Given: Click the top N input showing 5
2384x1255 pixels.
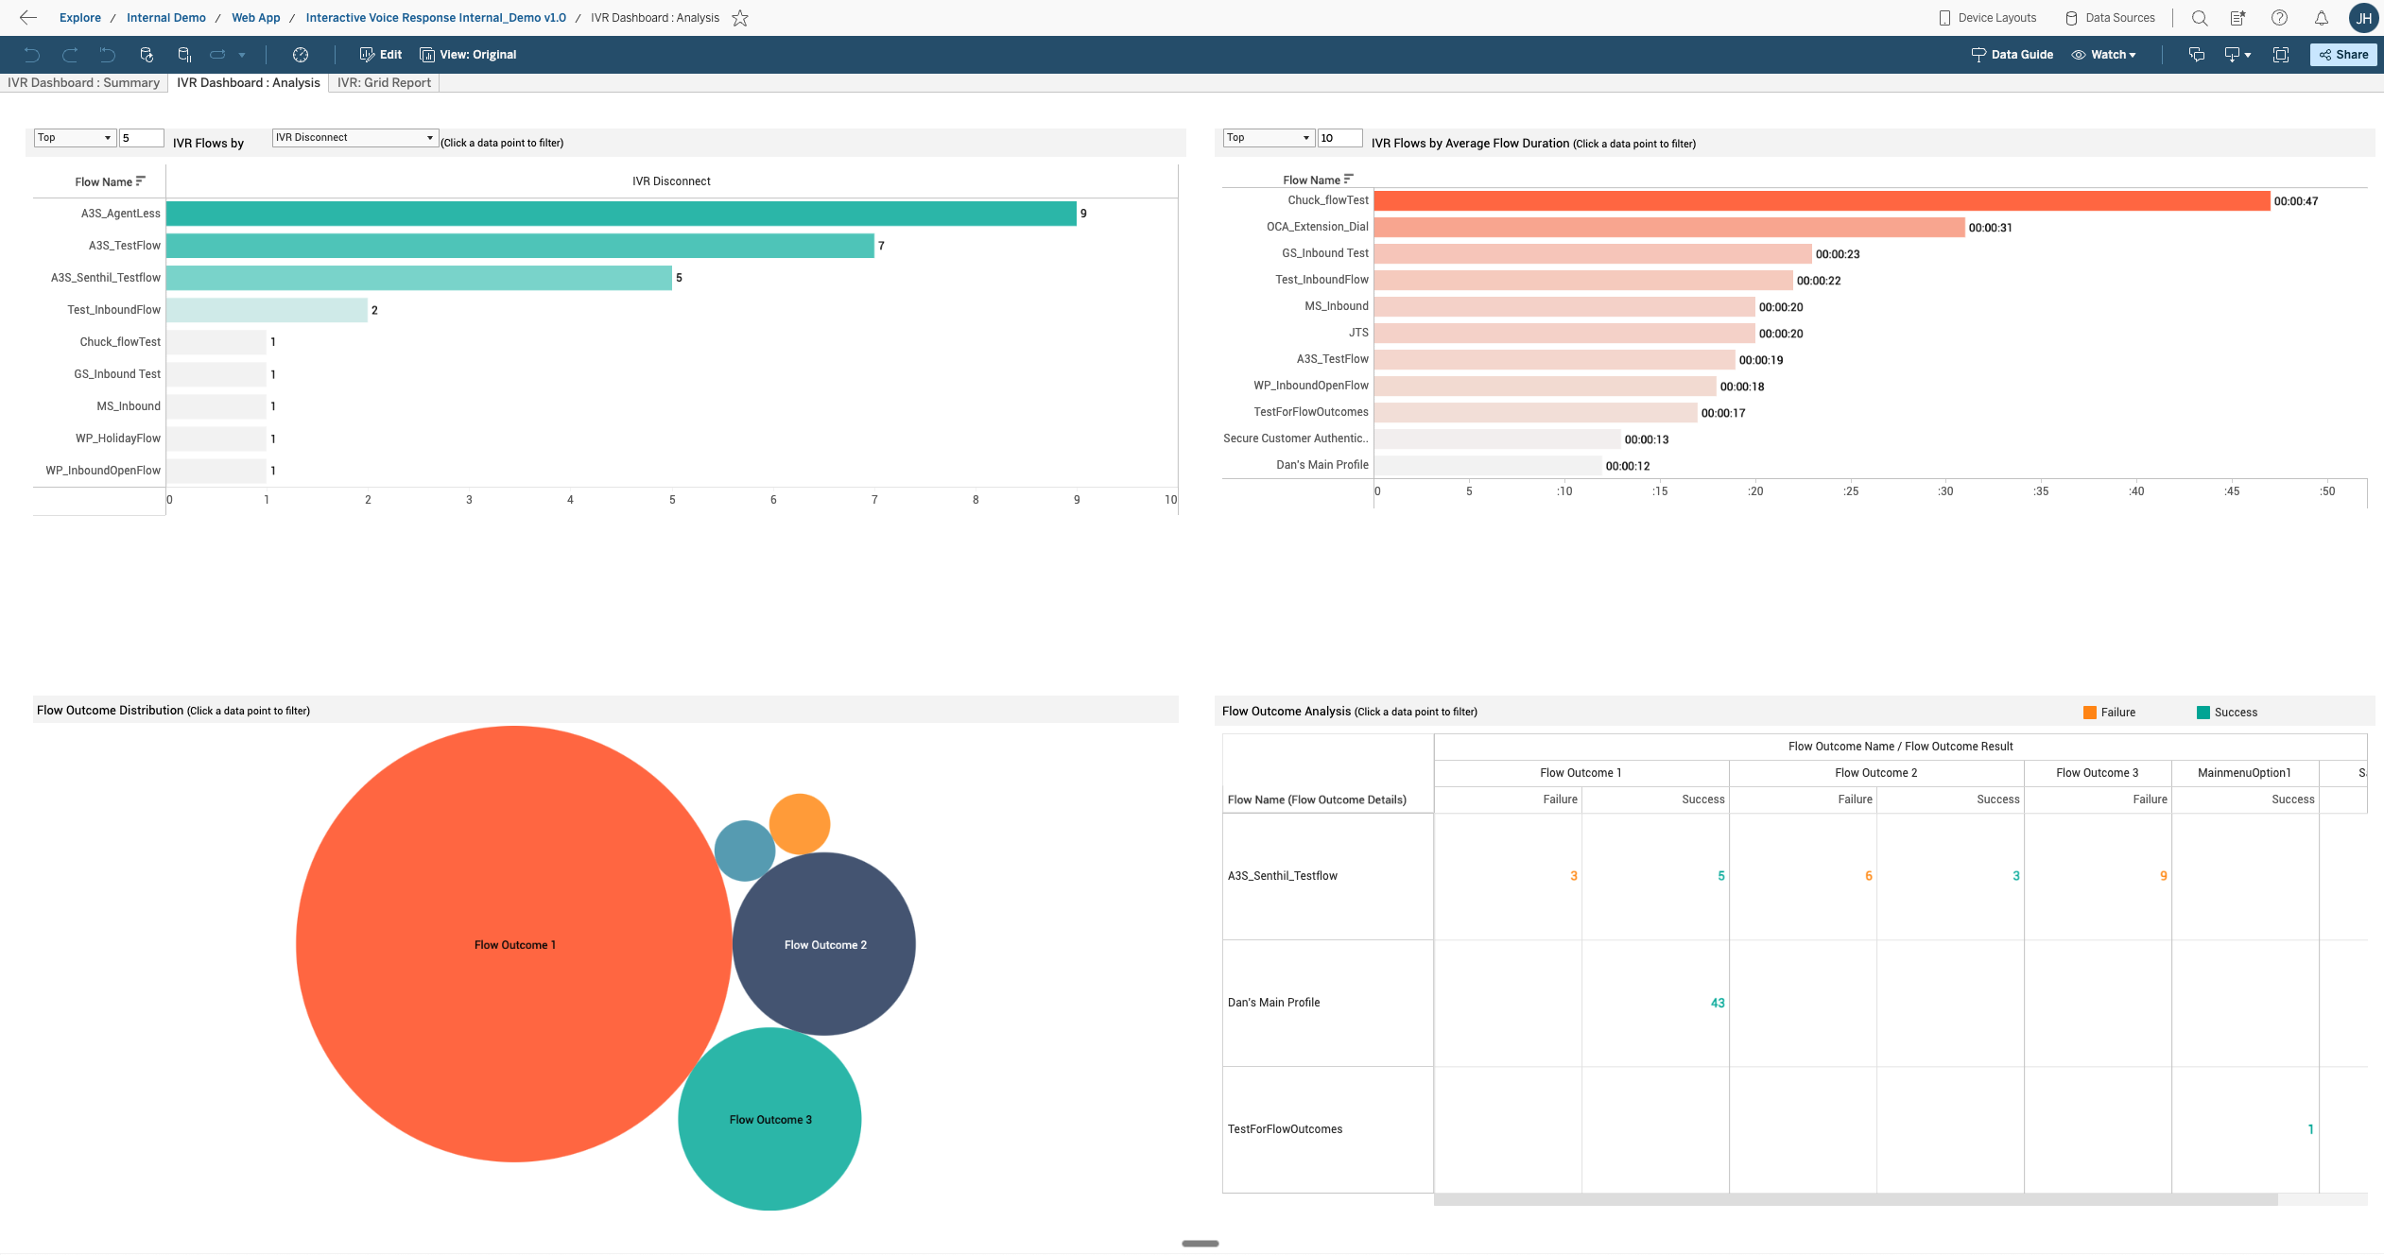Looking at the screenshot, I should tap(141, 138).
